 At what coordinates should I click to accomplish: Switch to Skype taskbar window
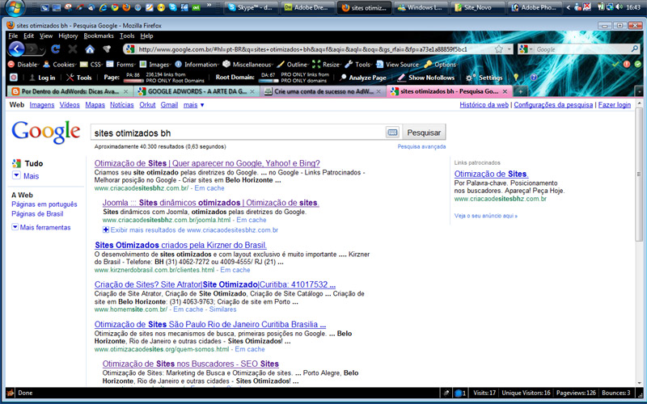click(x=250, y=7)
